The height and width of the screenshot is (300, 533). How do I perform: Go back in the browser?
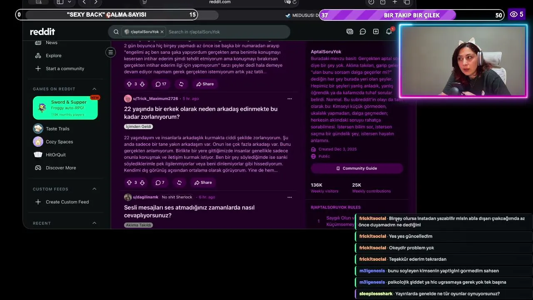click(84, 2)
